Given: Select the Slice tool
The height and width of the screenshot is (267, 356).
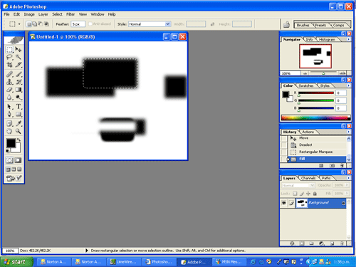Looking at the screenshot, I should pos(19,65).
